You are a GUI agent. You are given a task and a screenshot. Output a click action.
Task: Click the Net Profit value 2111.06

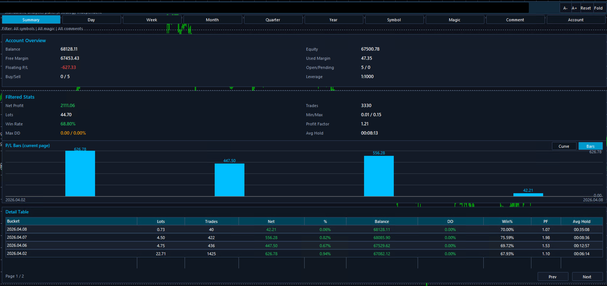click(68, 106)
